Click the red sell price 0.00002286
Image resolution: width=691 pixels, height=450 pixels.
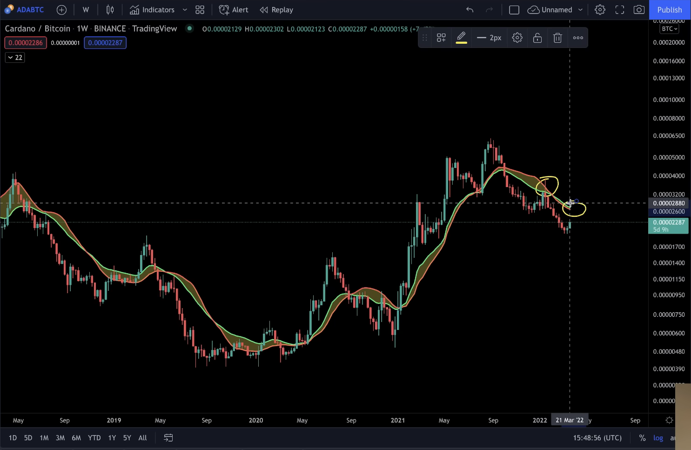tap(26, 43)
